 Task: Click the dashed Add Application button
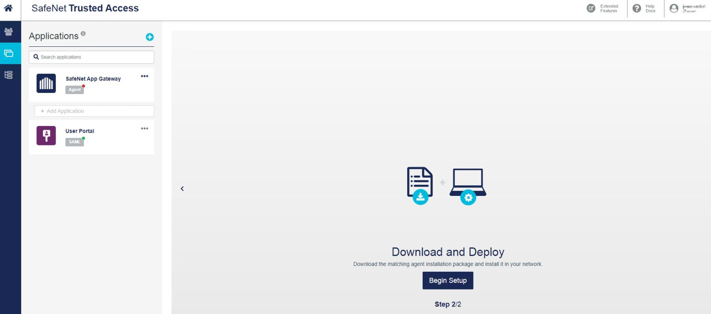click(94, 111)
